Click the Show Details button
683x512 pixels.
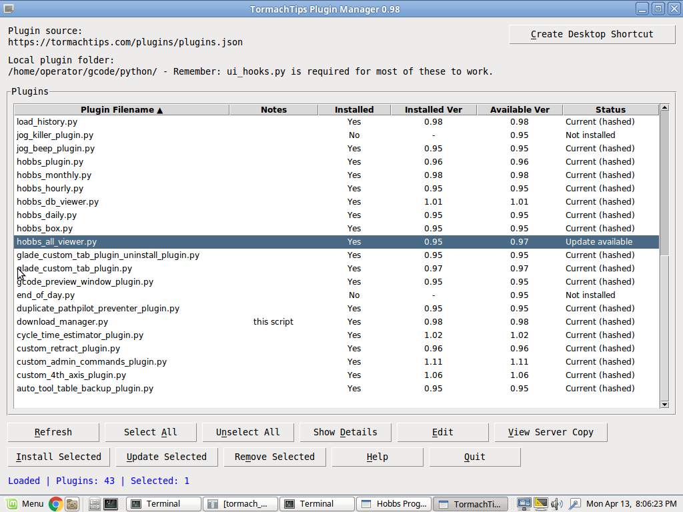345,432
